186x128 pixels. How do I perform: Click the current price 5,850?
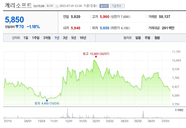(14, 20)
